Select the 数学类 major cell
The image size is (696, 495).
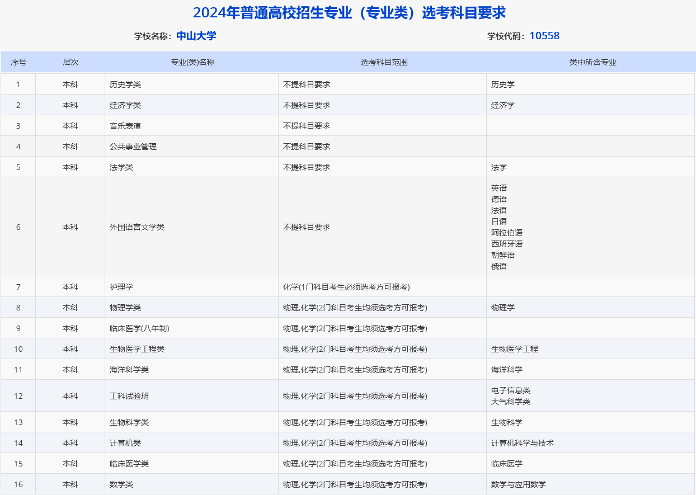(x=192, y=484)
